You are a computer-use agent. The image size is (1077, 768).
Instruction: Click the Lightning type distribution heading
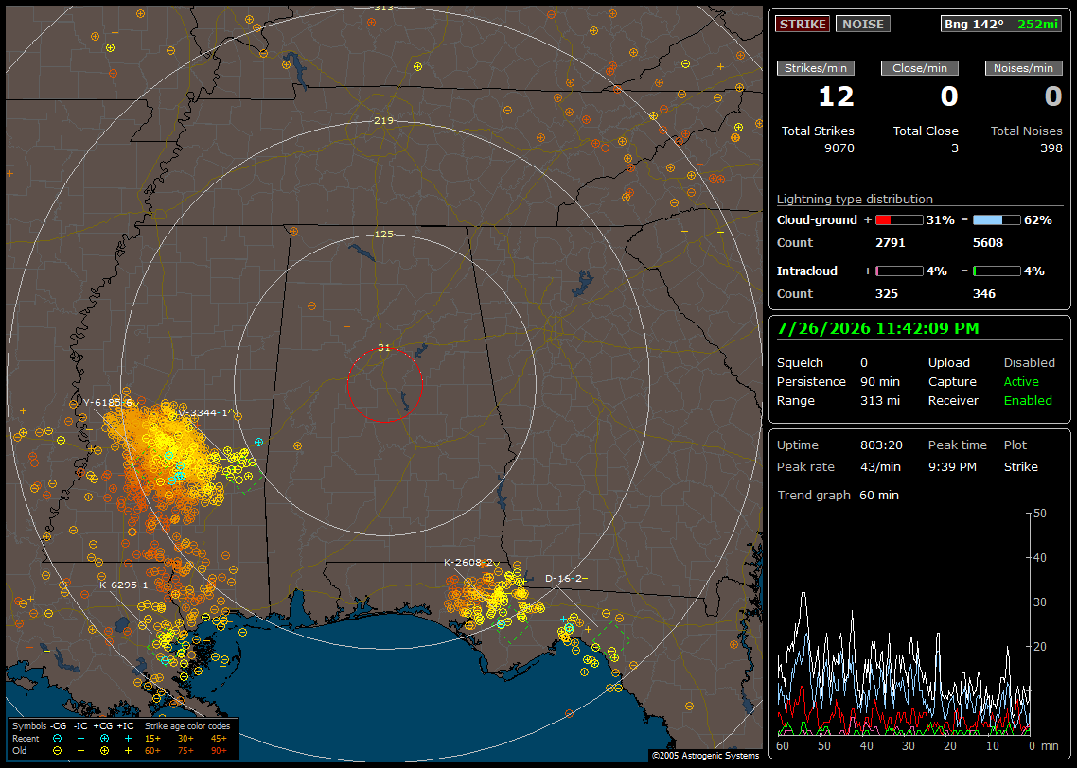855,199
